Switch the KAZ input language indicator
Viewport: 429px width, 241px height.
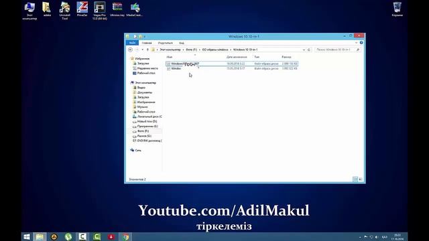tap(384, 237)
